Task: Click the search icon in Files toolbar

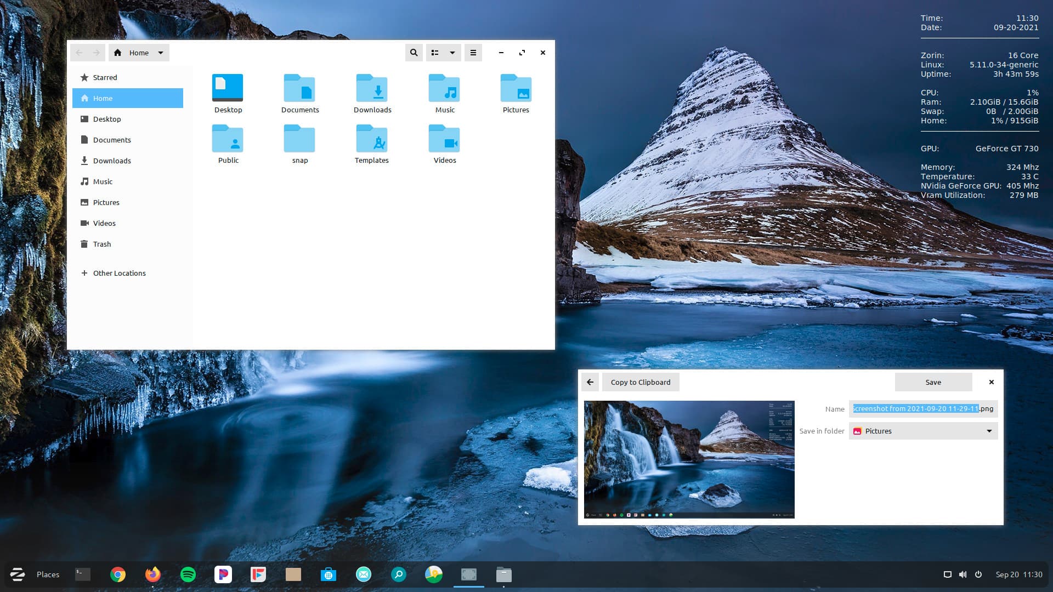Action: click(414, 53)
